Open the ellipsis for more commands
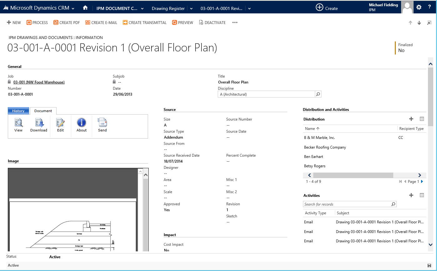 coord(235,22)
